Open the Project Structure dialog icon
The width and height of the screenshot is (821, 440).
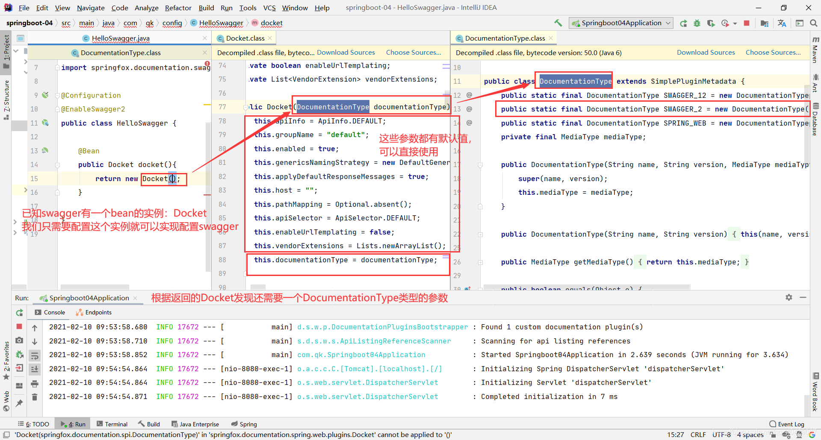(765, 23)
